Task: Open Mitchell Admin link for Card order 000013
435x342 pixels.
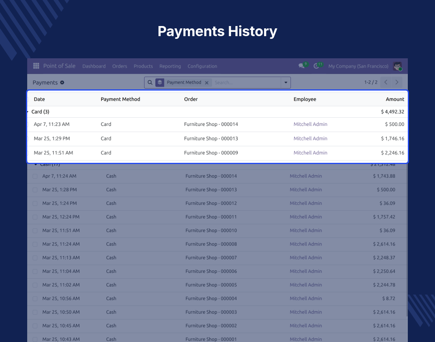Action: click(x=310, y=138)
